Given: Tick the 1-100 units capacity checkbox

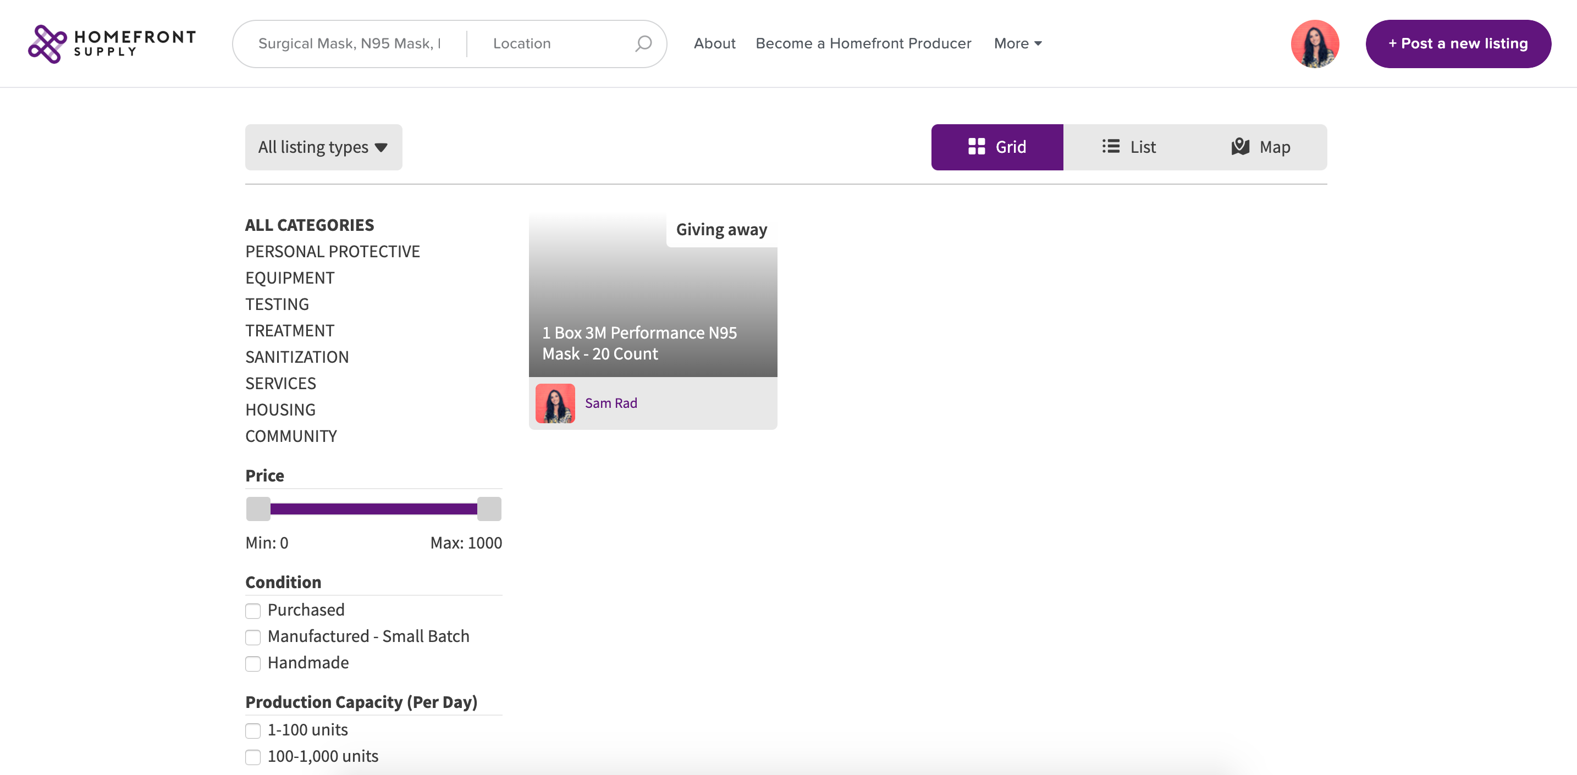Looking at the screenshot, I should point(253,731).
